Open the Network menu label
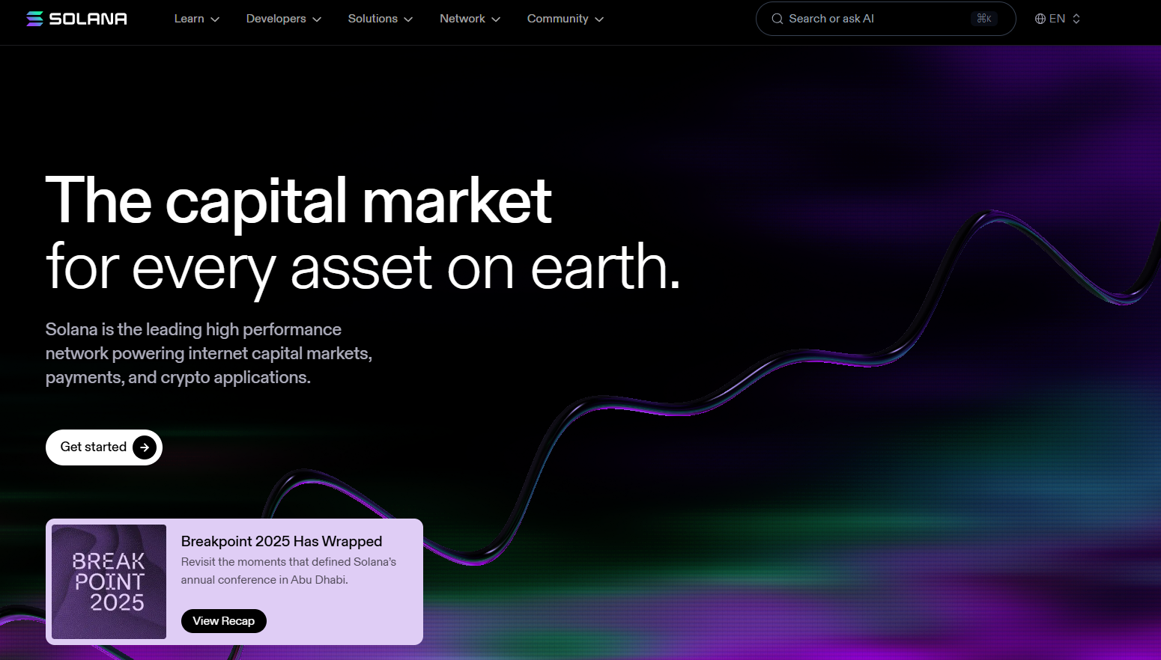This screenshot has width=1161, height=660. 462,19
